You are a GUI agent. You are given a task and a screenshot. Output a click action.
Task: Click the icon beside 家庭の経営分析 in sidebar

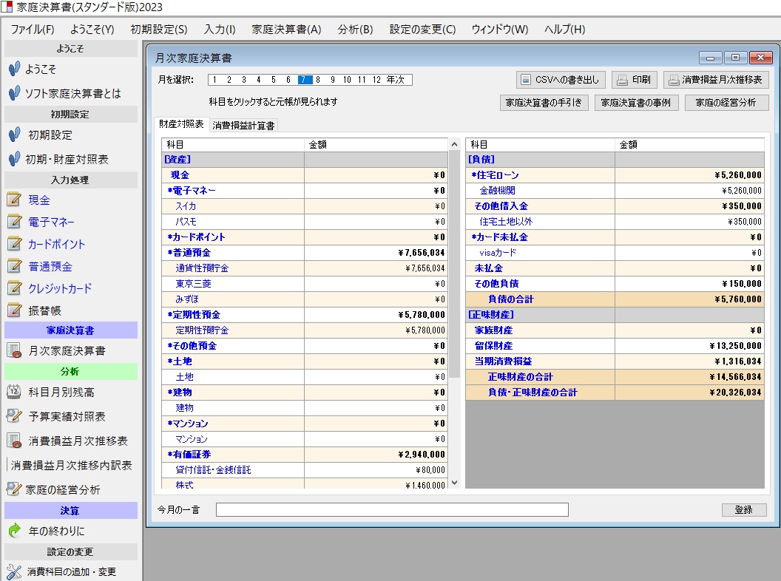click(x=13, y=489)
